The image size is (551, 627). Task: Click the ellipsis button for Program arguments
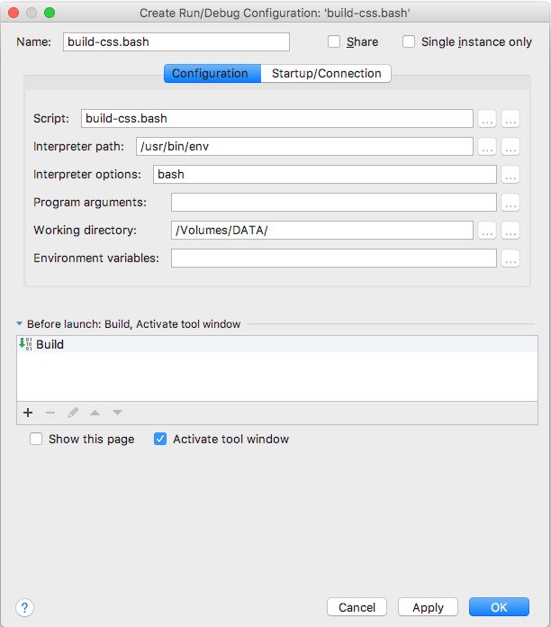[x=510, y=203]
